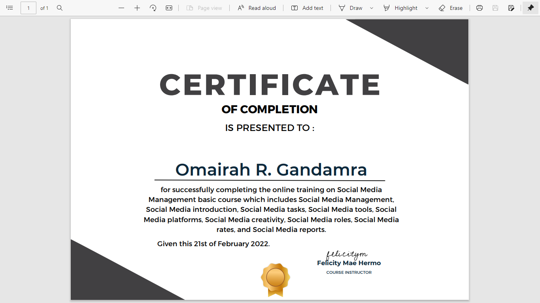Expand the Draw pen options chevron
This screenshot has height=303, width=540.
(370, 8)
